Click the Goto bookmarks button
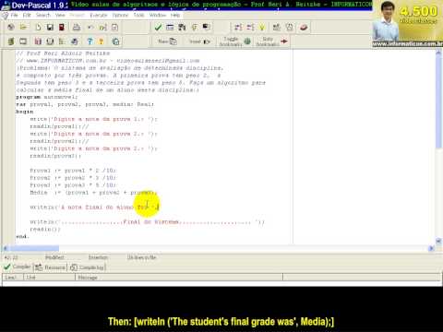 [272, 41]
